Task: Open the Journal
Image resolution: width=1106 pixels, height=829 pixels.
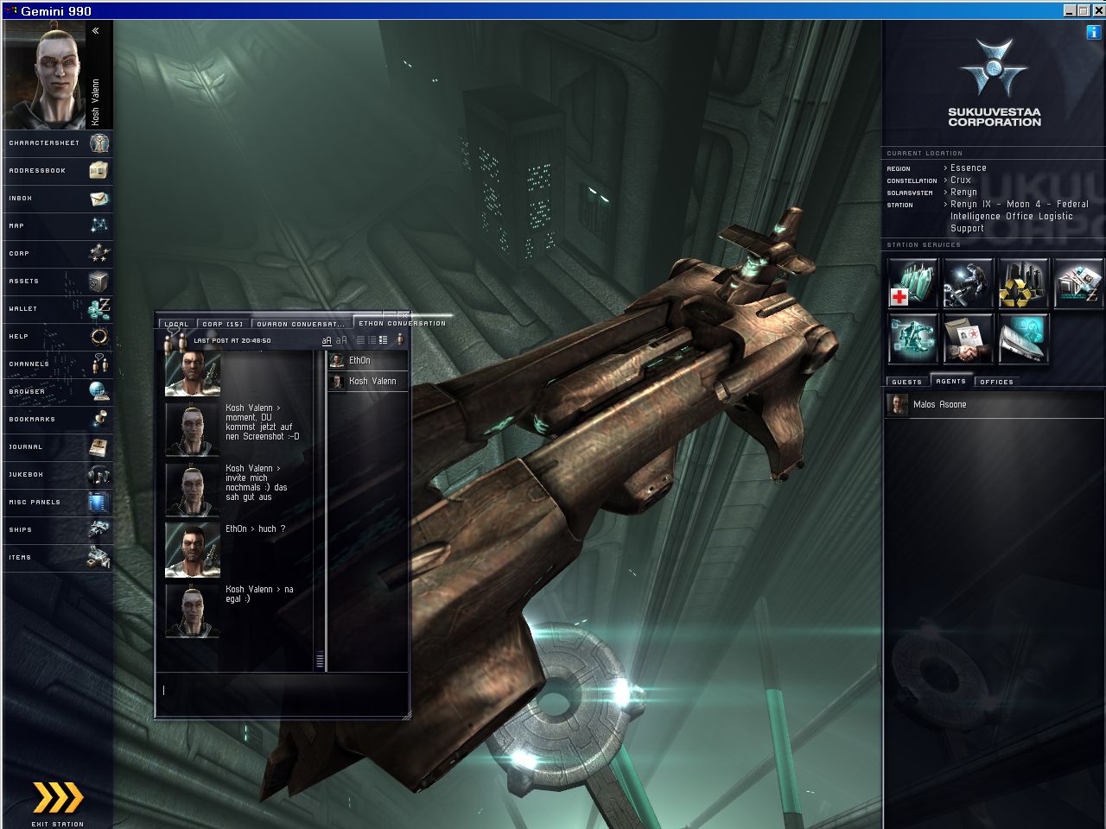Action: click(x=57, y=447)
